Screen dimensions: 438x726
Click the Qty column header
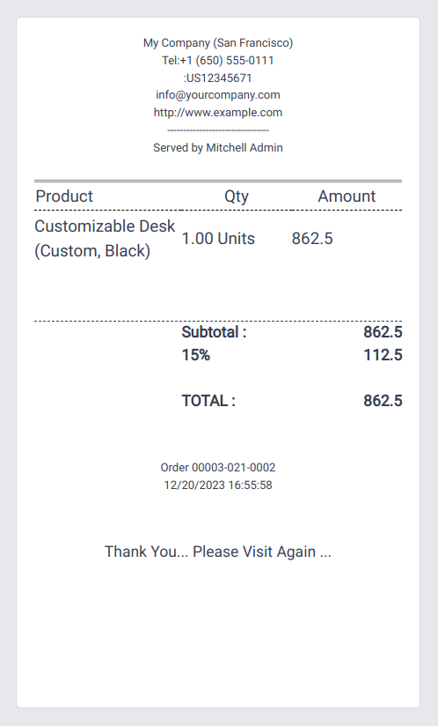tap(237, 196)
